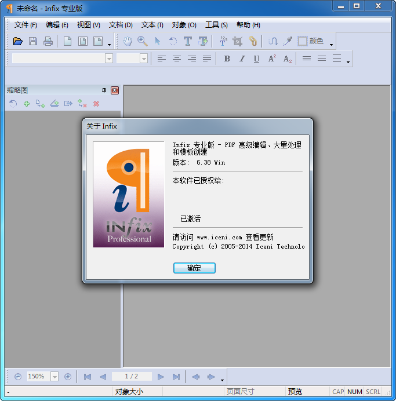Pin the 缩略图 thumbnails panel
396x401 pixels.
click(104, 90)
